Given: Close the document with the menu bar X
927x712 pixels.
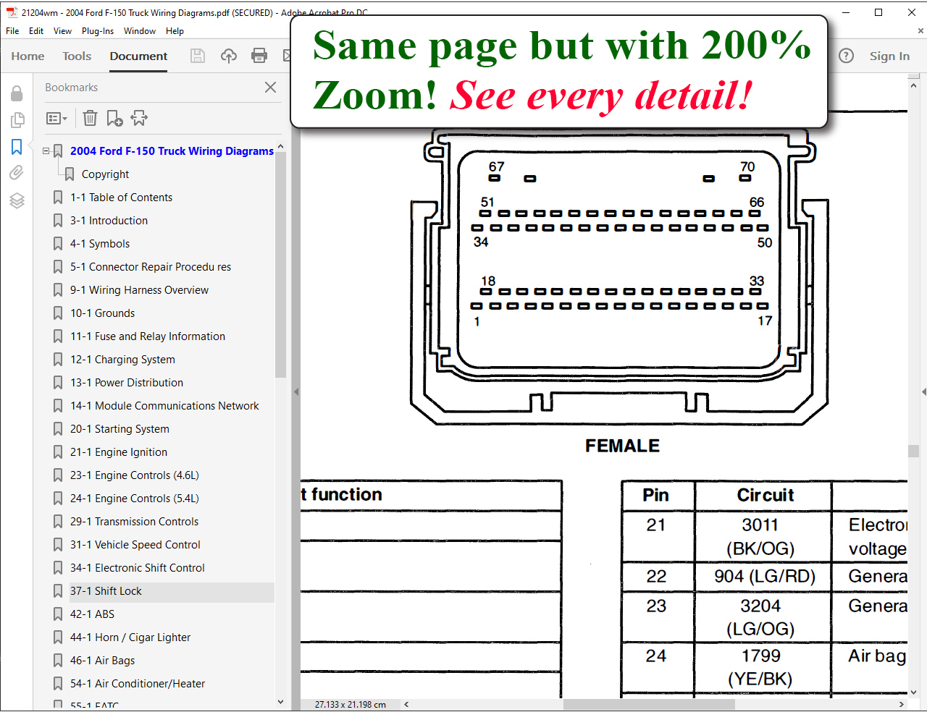Looking at the screenshot, I should coord(920,31).
